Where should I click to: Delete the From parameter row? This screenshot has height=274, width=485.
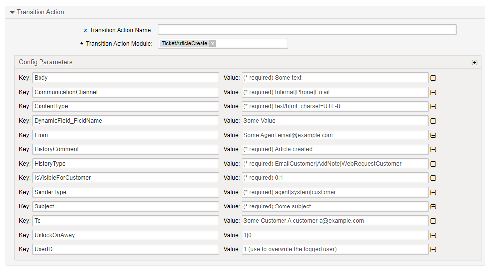433,135
